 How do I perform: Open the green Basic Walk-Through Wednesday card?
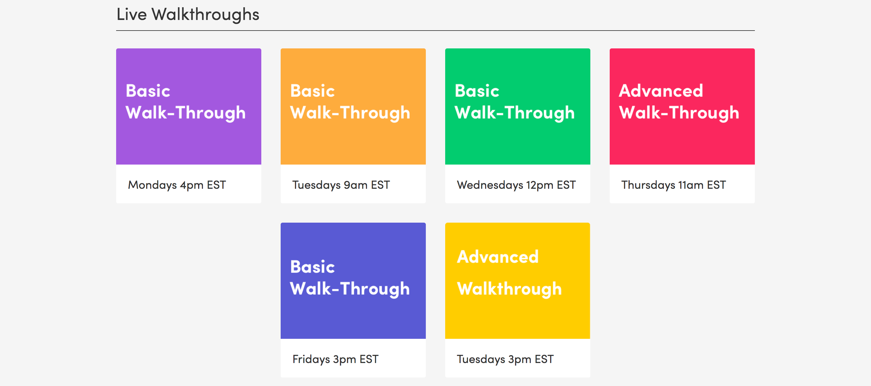(x=517, y=126)
